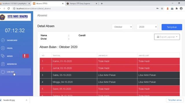This screenshot has height=104, width=185.
Task: Click the Absensi page header title
Action: click(x=42, y=15)
